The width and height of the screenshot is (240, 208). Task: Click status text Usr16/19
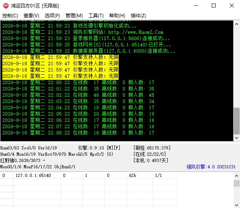click(48, 148)
